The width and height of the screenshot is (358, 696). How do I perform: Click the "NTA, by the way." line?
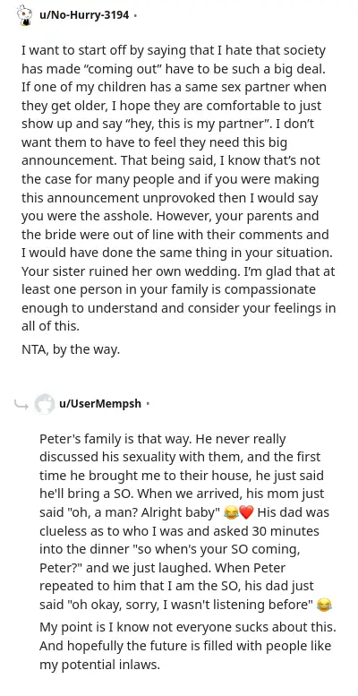(71, 349)
